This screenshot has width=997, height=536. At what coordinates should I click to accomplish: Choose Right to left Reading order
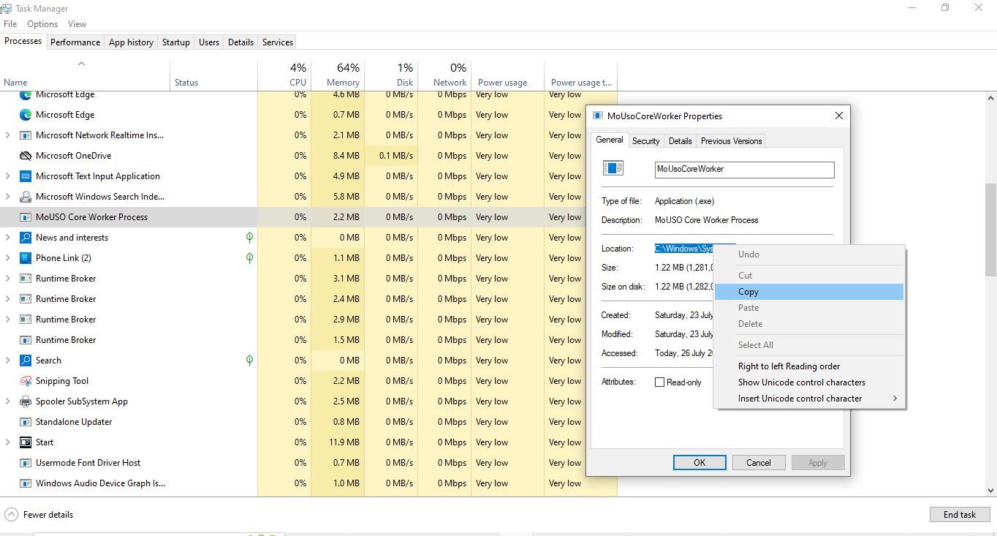809,366
